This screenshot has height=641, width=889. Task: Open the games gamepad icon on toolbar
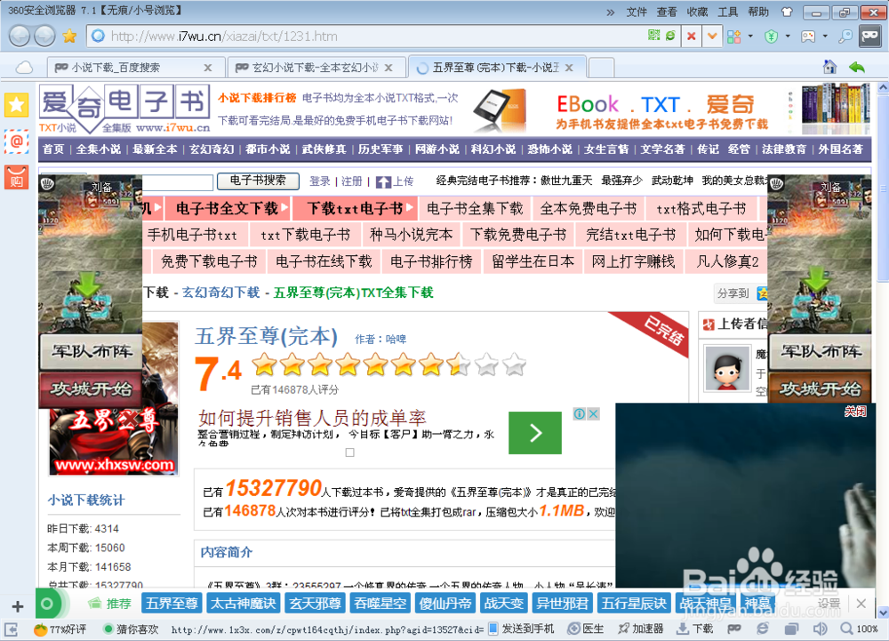coord(807,36)
